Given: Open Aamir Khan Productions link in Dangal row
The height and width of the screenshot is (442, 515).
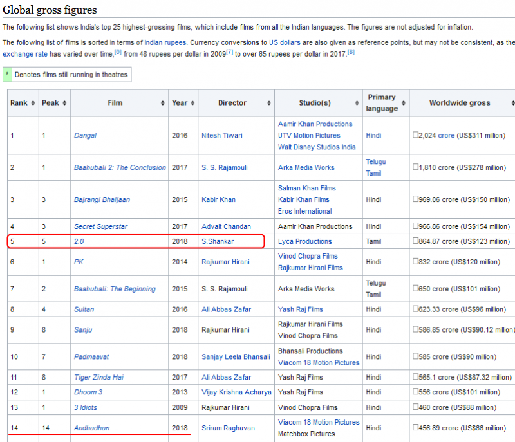Looking at the screenshot, I should tap(315, 124).
